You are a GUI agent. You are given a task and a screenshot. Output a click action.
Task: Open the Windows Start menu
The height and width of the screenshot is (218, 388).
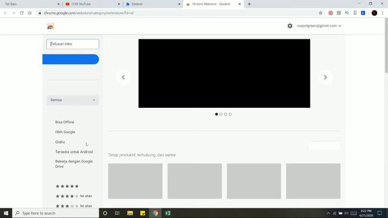(6, 213)
